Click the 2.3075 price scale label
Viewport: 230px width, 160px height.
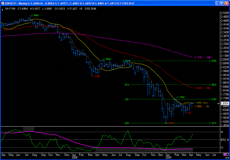point(225,36)
